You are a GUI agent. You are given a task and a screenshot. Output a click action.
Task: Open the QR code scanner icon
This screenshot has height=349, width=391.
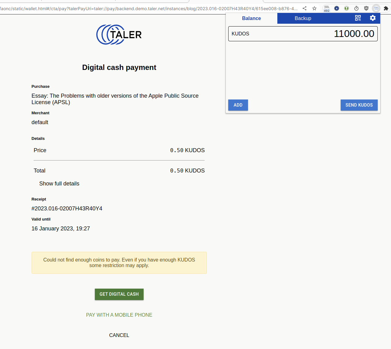coord(358,18)
